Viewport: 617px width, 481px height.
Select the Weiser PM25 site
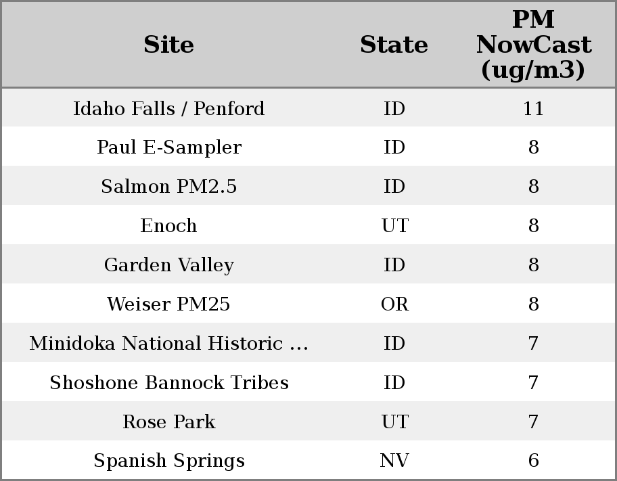tap(169, 304)
